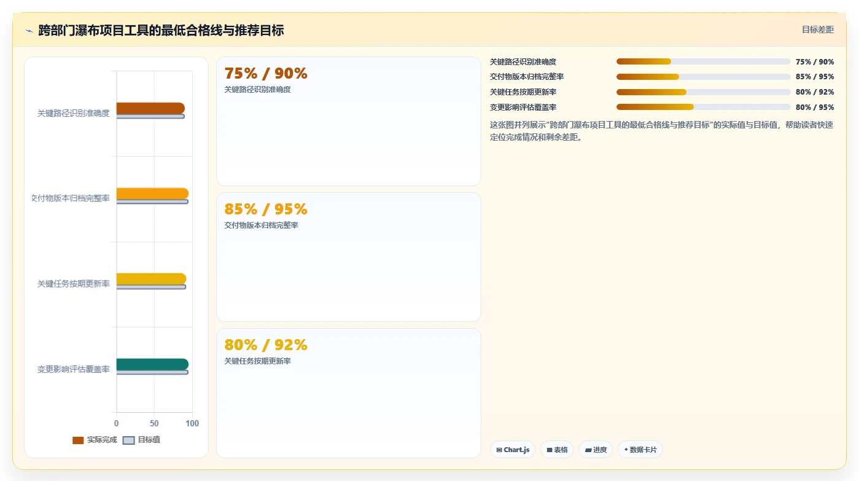Screen dimensions: 859x481
Task: Click the x-axis tick label 100
Action: (192, 423)
